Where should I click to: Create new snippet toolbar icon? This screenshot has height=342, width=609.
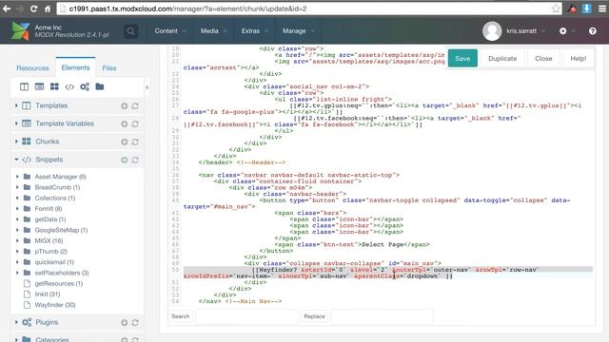point(69,86)
